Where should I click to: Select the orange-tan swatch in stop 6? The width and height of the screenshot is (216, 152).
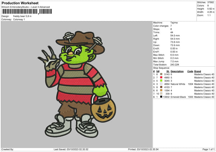(162, 90)
